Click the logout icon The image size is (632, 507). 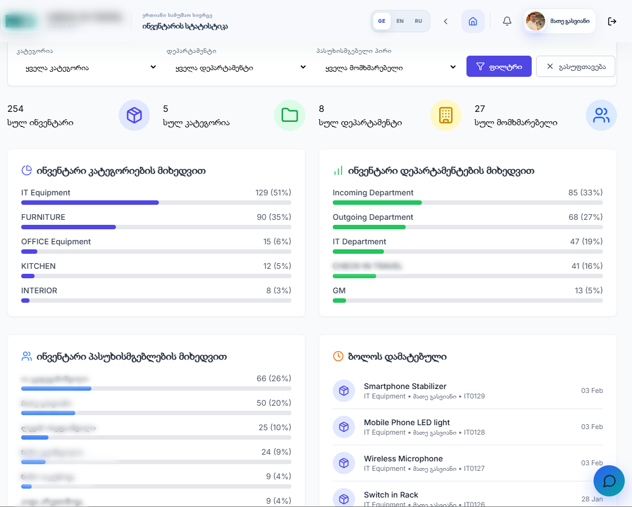point(612,21)
